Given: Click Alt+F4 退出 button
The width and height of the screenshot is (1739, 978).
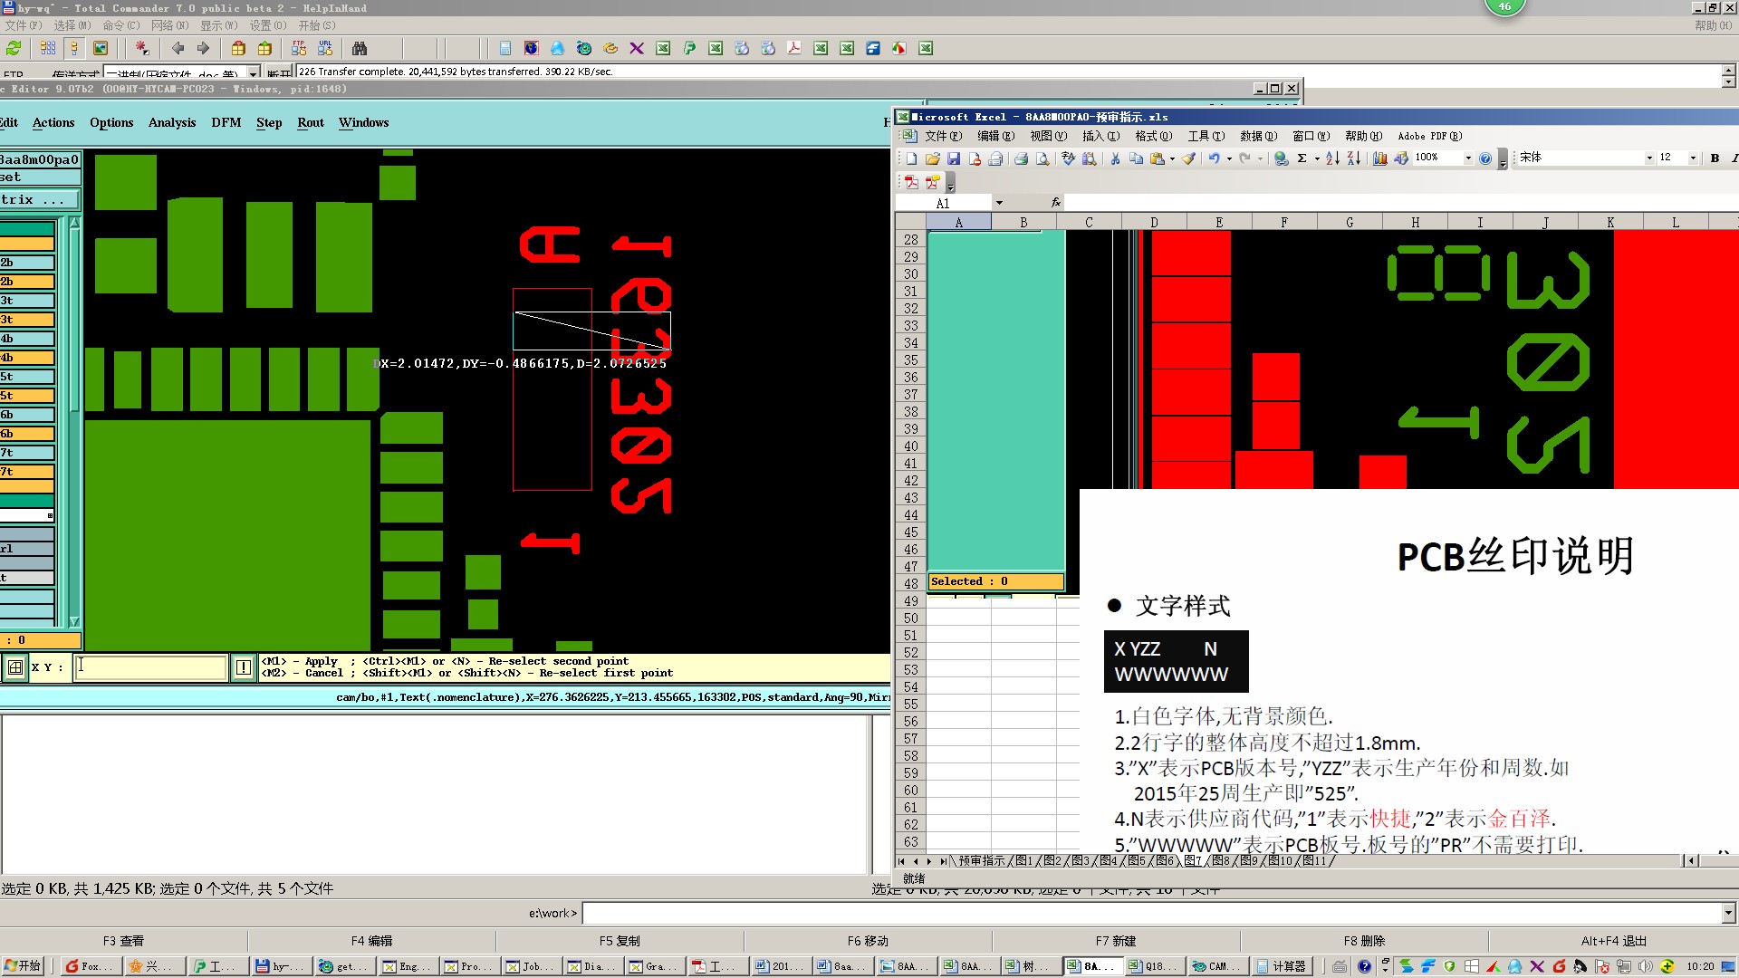Looking at the screenshot, I should tap(1613, 941).
